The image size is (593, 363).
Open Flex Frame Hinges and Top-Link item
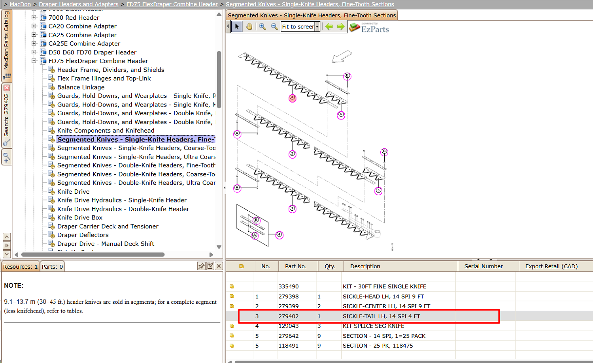(104, 79)
